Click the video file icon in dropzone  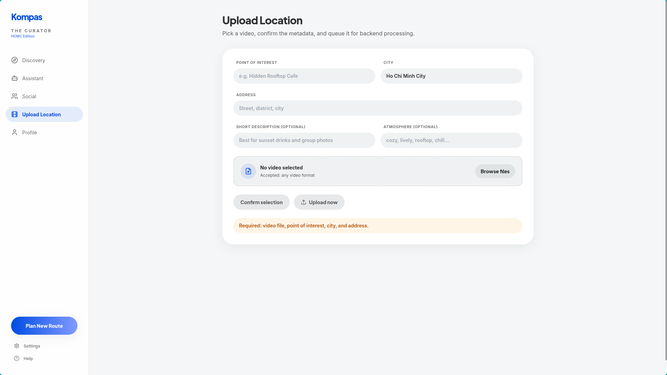(248, 171)
